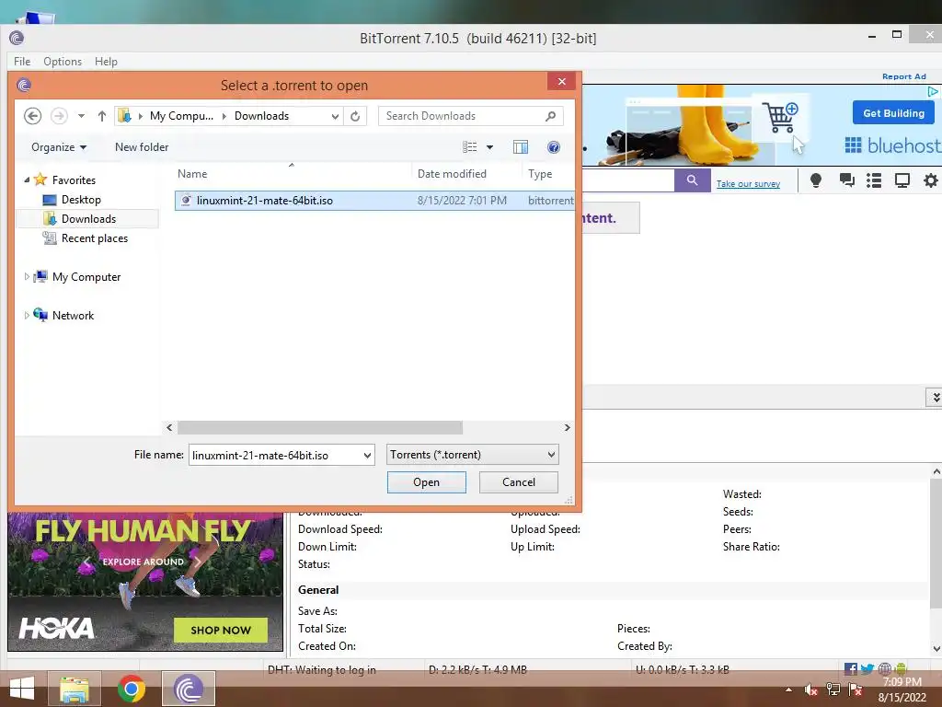Select linuxmint-21-mate-64bit.iso file
Viewport: 942px width, 707px height.
[x=374, y=200]
